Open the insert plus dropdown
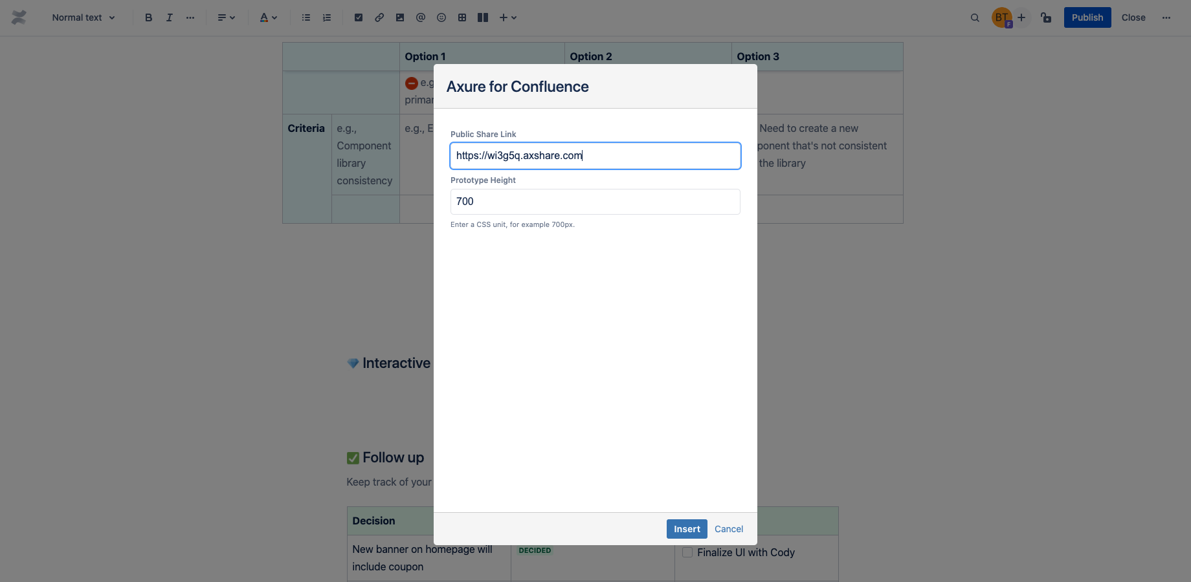Screen dimensions: 1191x582 (508, 17)
